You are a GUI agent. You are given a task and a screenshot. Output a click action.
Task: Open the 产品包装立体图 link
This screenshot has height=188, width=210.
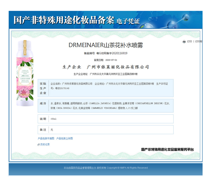(65, 138)
